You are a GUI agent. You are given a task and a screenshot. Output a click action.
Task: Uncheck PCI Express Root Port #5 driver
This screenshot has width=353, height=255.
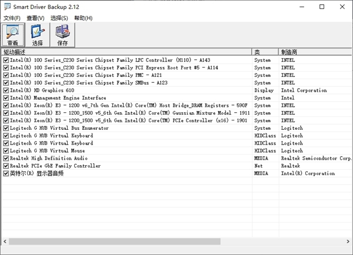click(6, 68)
